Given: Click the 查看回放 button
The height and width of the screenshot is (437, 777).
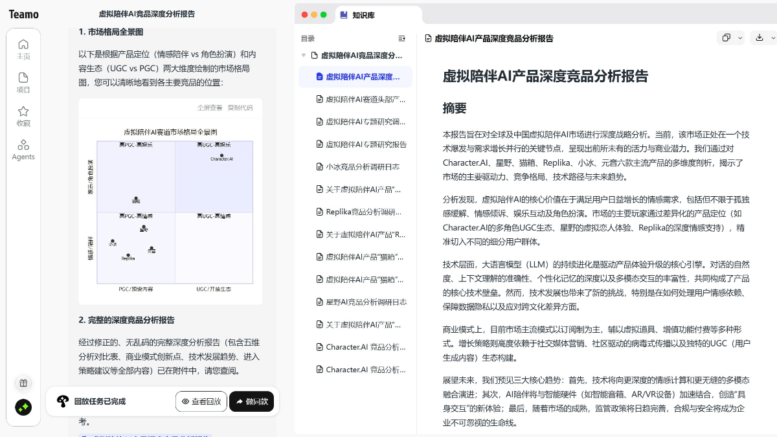Looking at the screenshot, I should tap(201, 401).
